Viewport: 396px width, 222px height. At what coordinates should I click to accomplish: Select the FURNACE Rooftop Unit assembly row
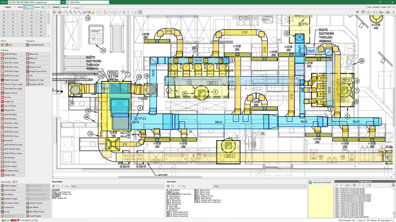coord(61,194)
